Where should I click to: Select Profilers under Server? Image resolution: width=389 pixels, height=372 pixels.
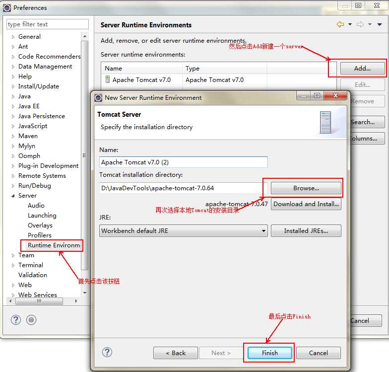point(40,235)
